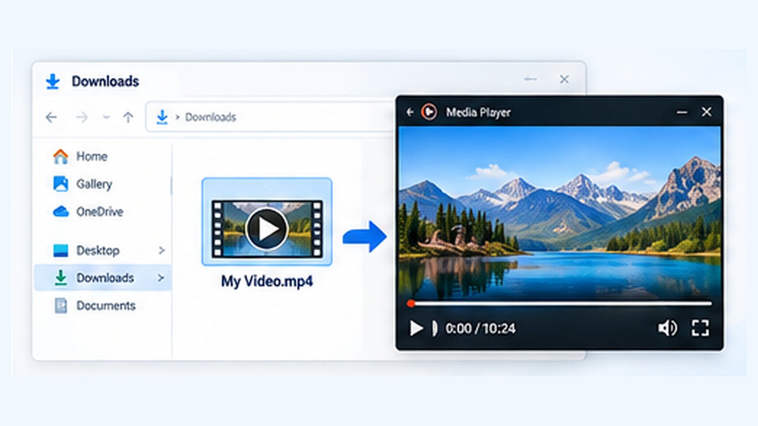This screenshot has height=426, width=758.
Task: Select the Downloads folder in the sidebar
Action: (x=104, y=278)
